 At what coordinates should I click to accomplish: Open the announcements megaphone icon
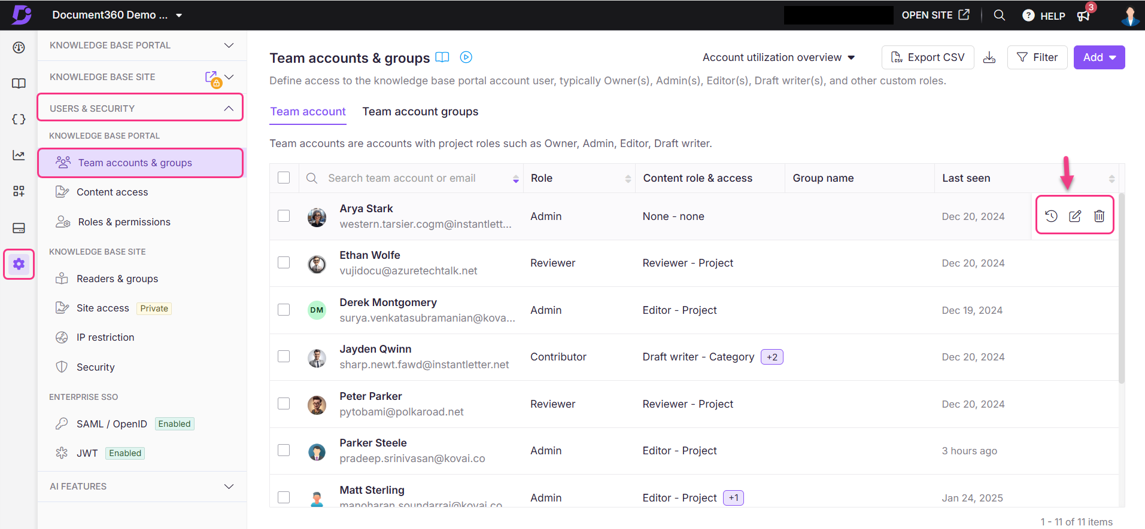1084,16
